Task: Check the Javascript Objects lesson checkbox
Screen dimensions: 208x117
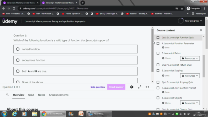Action: tap(158, 98)
